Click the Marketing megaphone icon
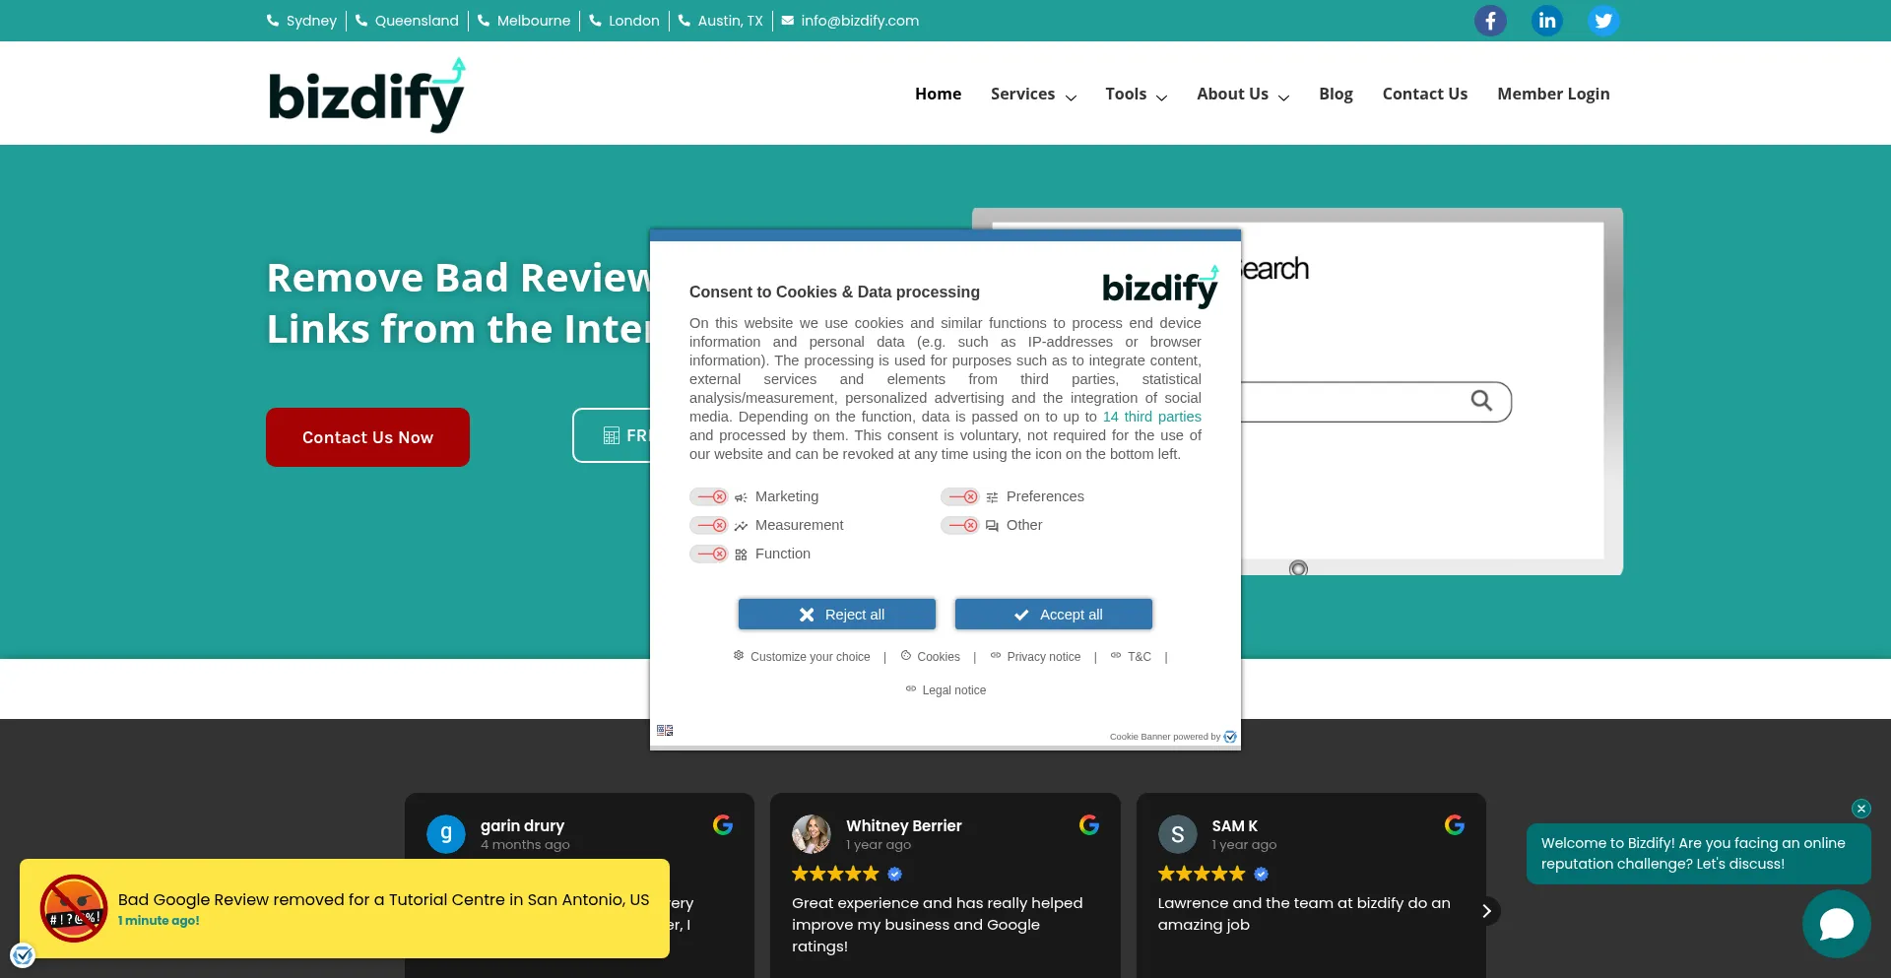 tap(741, 497)
